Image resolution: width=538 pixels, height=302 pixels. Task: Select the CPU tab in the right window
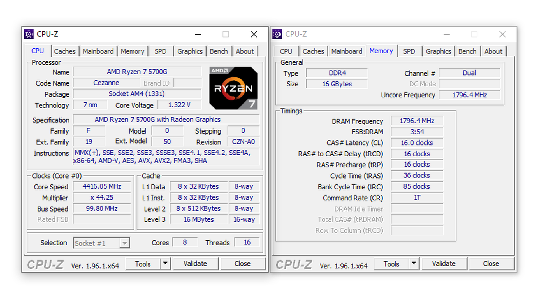tap(286, 51)
